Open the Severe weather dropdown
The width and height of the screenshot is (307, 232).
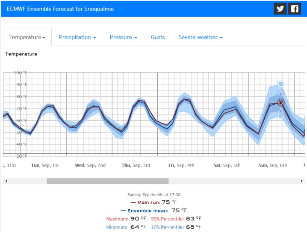pos(201,37)
